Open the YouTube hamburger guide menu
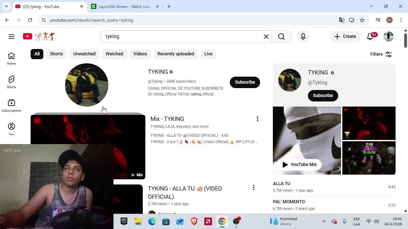The height and width of the screenshot is (229, 408). tap(11, 37)
